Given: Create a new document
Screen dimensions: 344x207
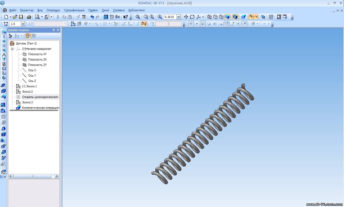Looking at the screenshot, I should pos(6,17).
